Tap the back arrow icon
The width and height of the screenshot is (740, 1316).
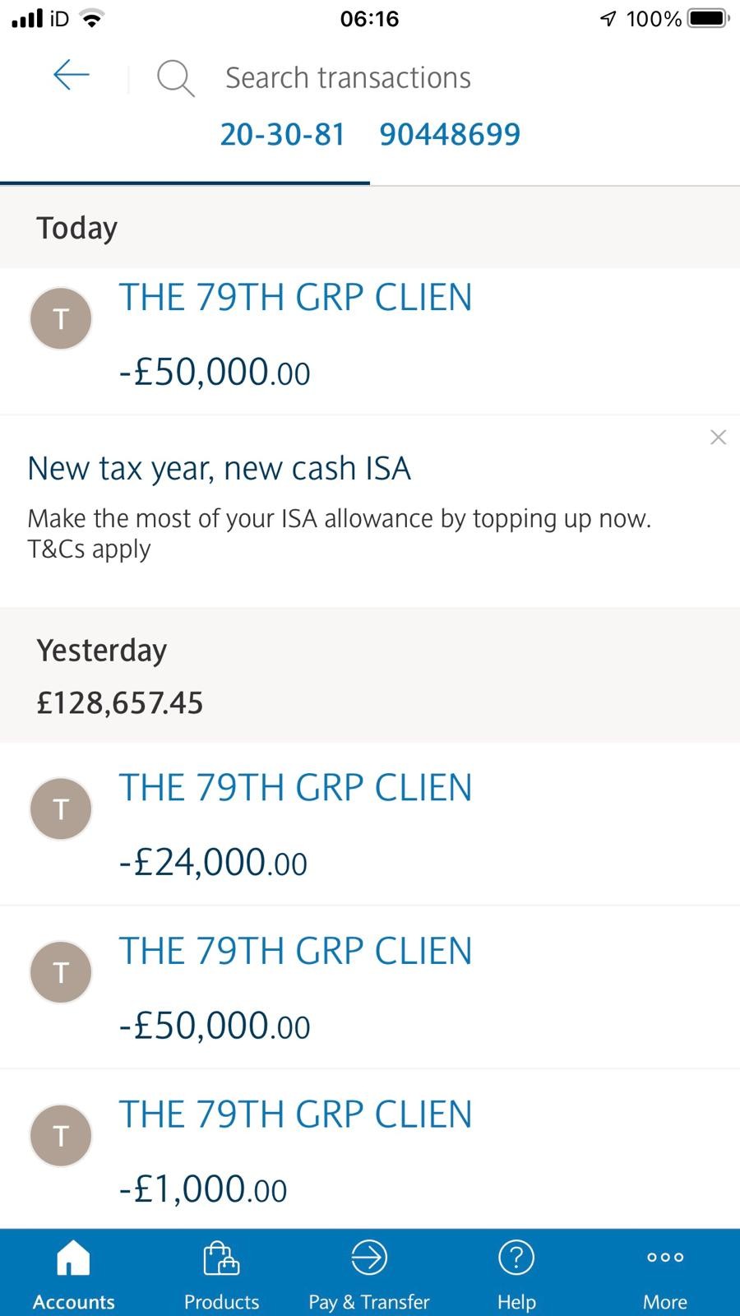(72, 76)
